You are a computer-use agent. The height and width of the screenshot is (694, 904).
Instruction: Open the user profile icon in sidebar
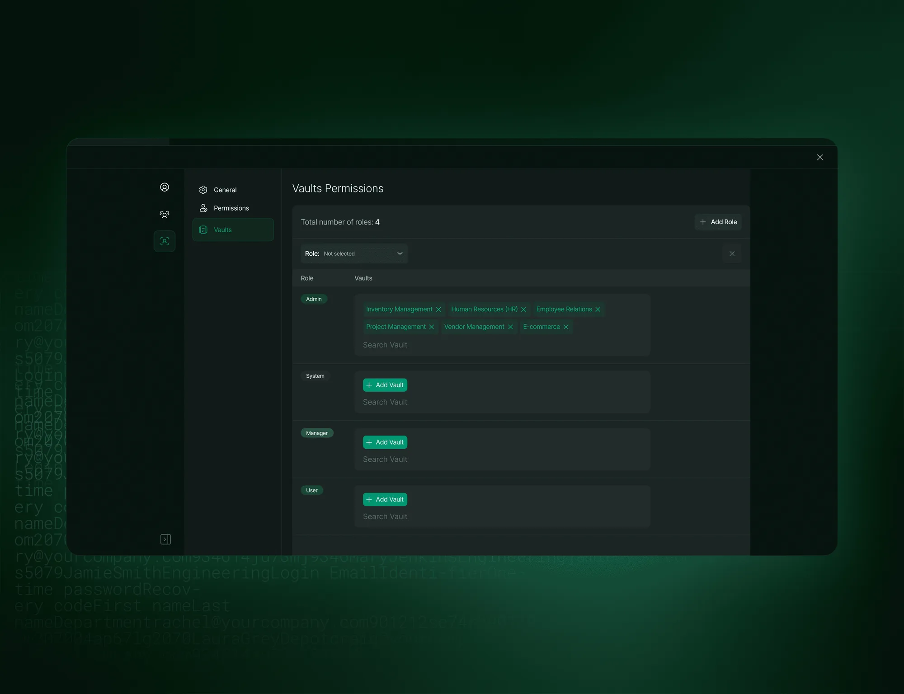tap(165, 187)
